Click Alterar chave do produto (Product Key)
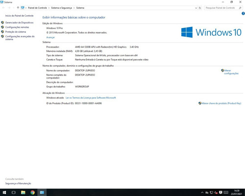Viewport: 245px width, 196px height. click(x=221, y=103)
